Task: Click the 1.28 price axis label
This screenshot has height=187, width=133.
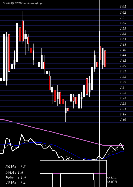Action: coord(123,93)
